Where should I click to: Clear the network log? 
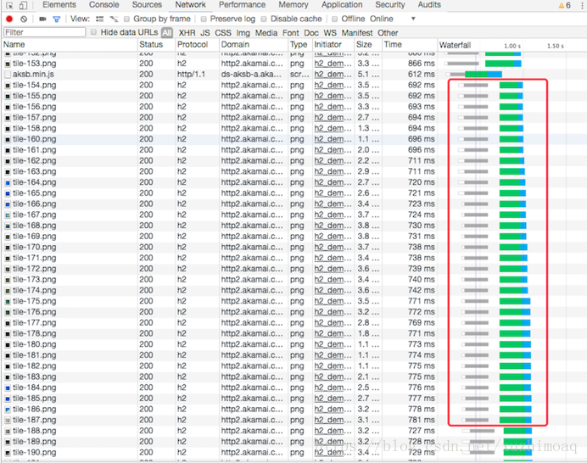tap(24, 20)
